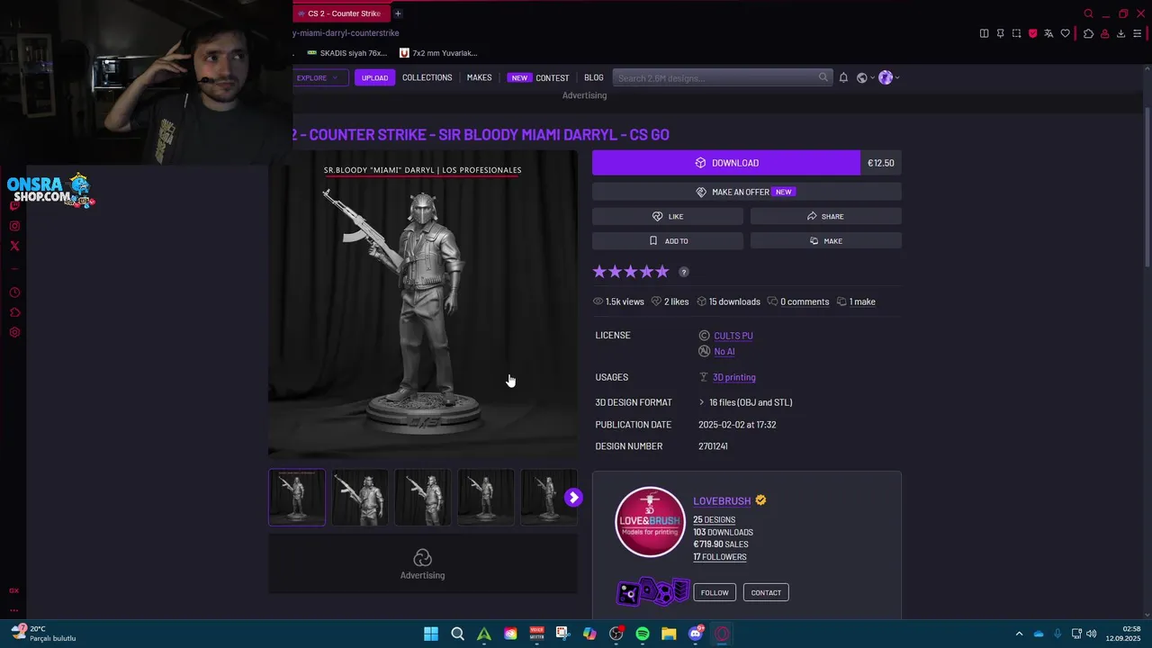Screen dimensions: 1152x648
Task: Go to next thumbnails with the arrow button
Action: pyautogui.click(x=573, y=498)
